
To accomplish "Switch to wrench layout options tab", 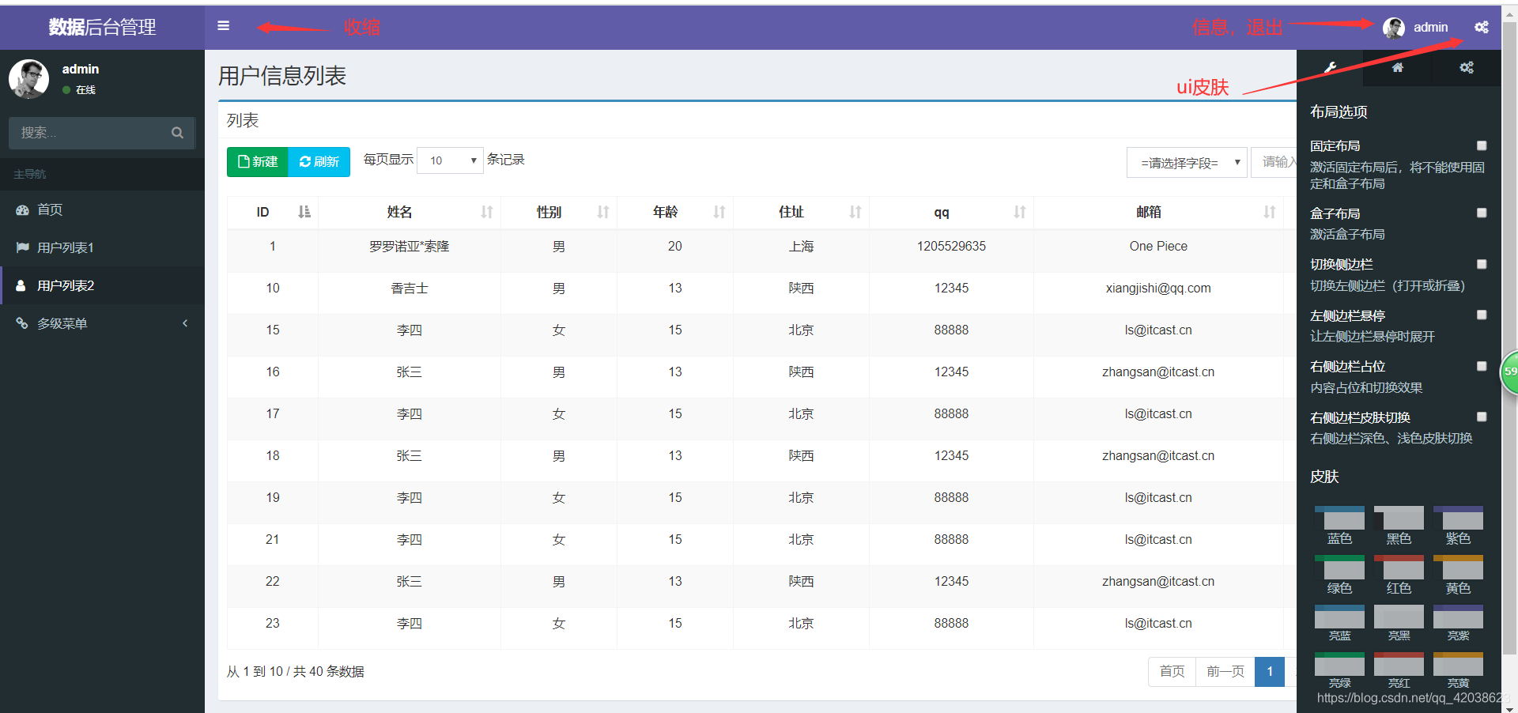I will pos(1331,68).
